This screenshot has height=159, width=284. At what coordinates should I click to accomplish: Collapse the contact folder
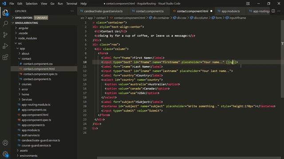click(26, 59)
